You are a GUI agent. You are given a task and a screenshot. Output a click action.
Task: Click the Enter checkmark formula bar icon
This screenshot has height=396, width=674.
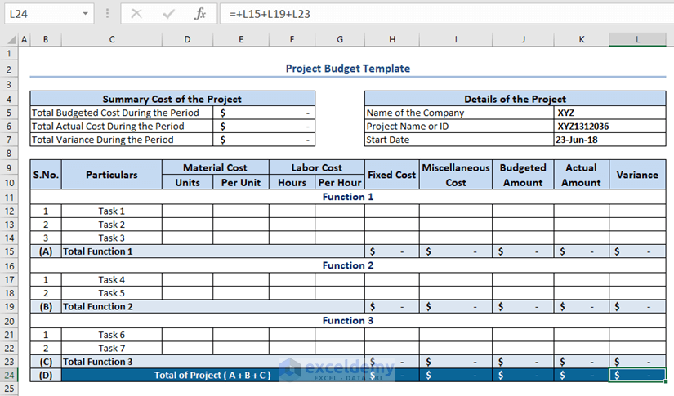168,14
